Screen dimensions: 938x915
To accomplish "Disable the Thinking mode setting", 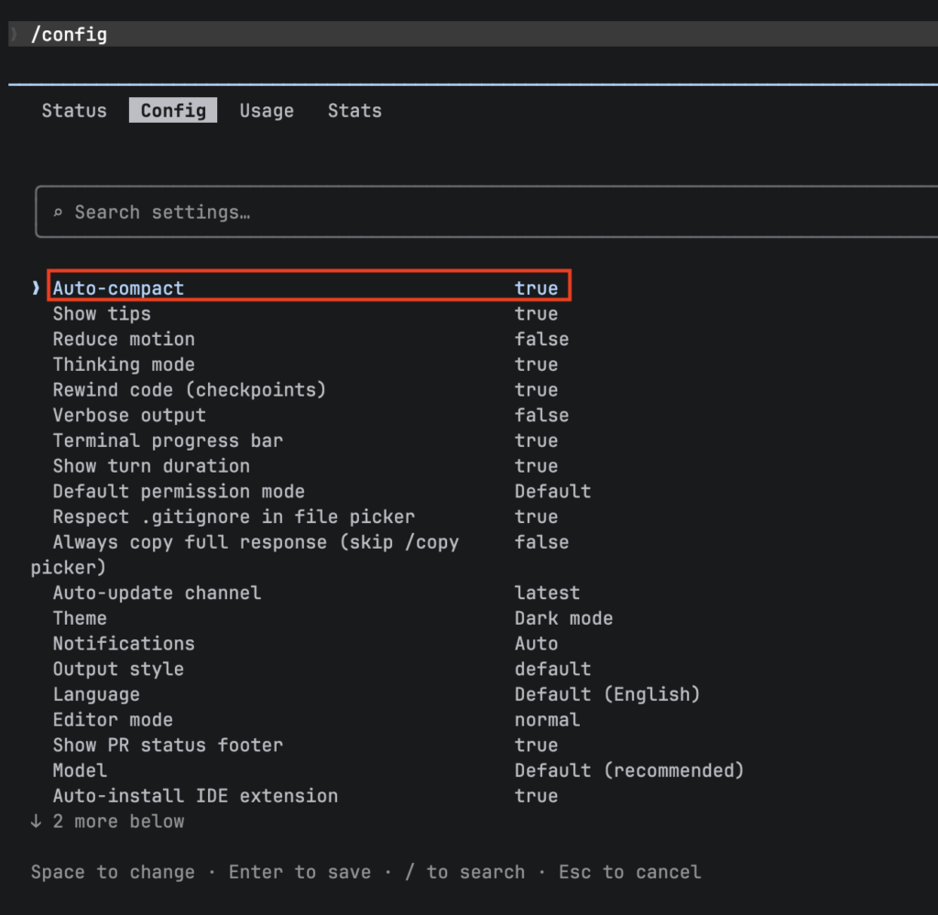I will (536, 365).
